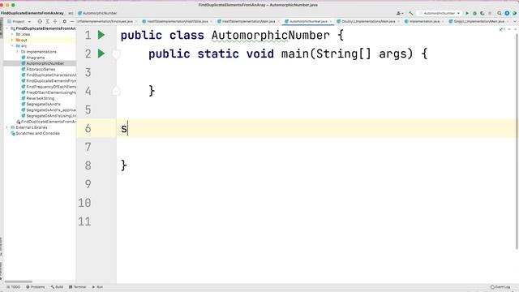Screen dimensions: 519x292
Task: Toggle the fold end marker on line 4
Action: 116,91
